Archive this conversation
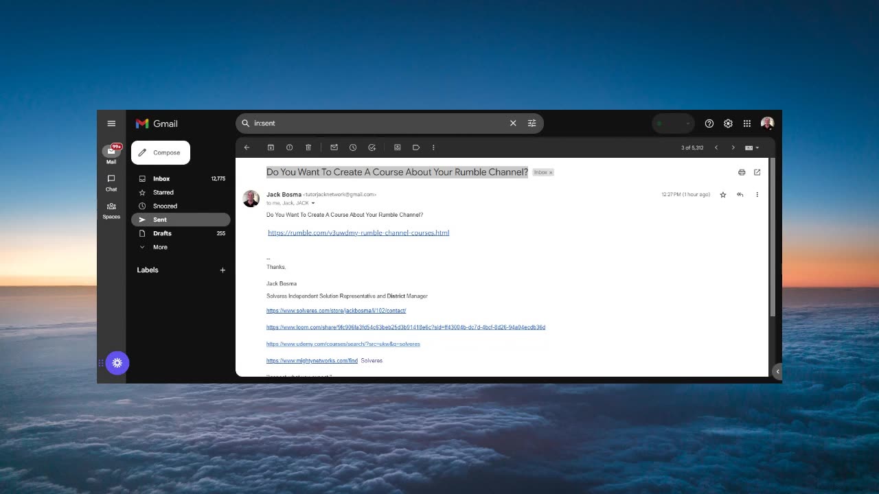 tap(271, 148)
